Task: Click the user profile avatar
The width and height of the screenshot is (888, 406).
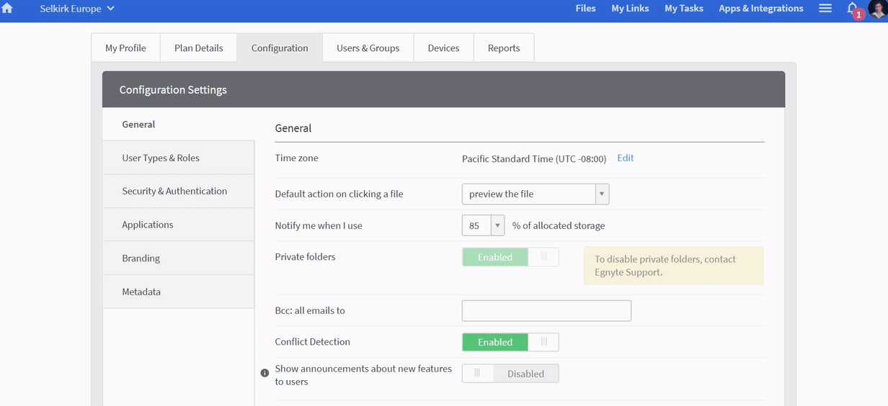Action: pyautogui.click(x=876, y=10)
